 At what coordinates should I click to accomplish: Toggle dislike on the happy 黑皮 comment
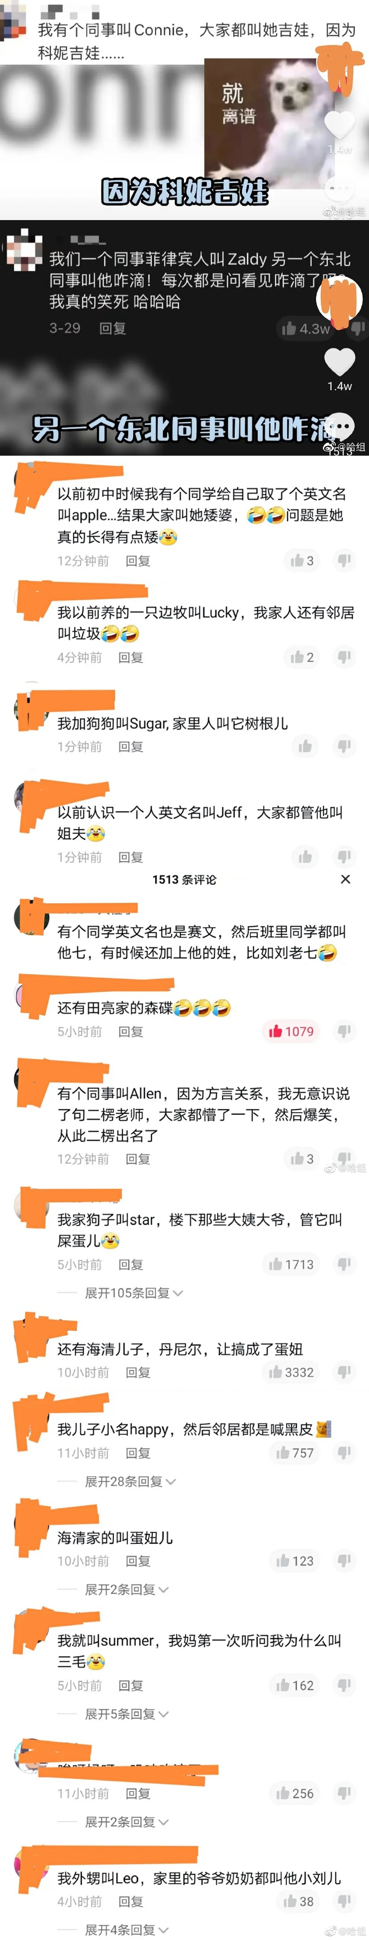click(x=344, y=1453)
